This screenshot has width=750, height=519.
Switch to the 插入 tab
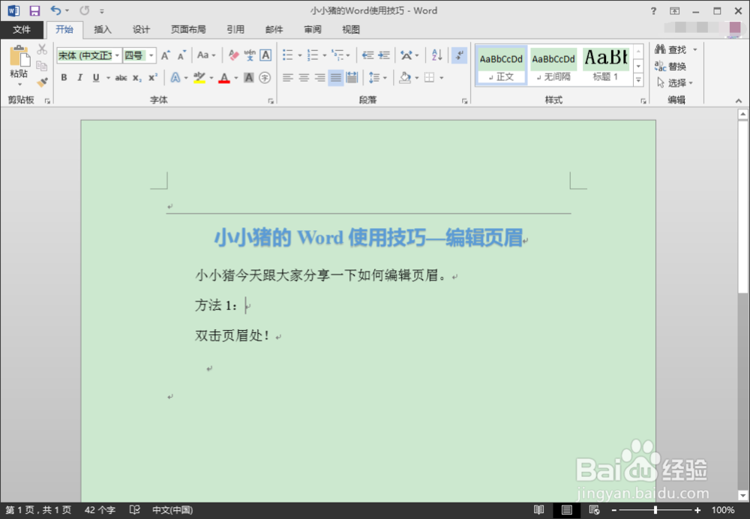(102, 30)
